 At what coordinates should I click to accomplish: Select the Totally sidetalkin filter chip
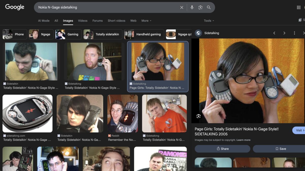point(103,34)
